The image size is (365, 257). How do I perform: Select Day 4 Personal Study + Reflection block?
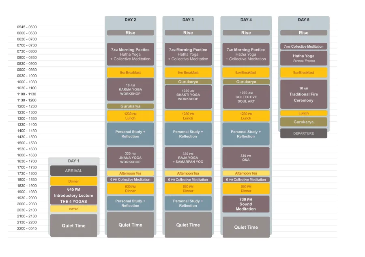pyautogui.click(x=246, y=134)
